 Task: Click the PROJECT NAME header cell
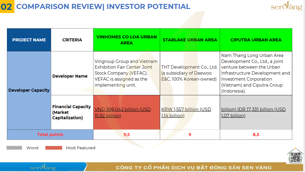coord(29,40)
